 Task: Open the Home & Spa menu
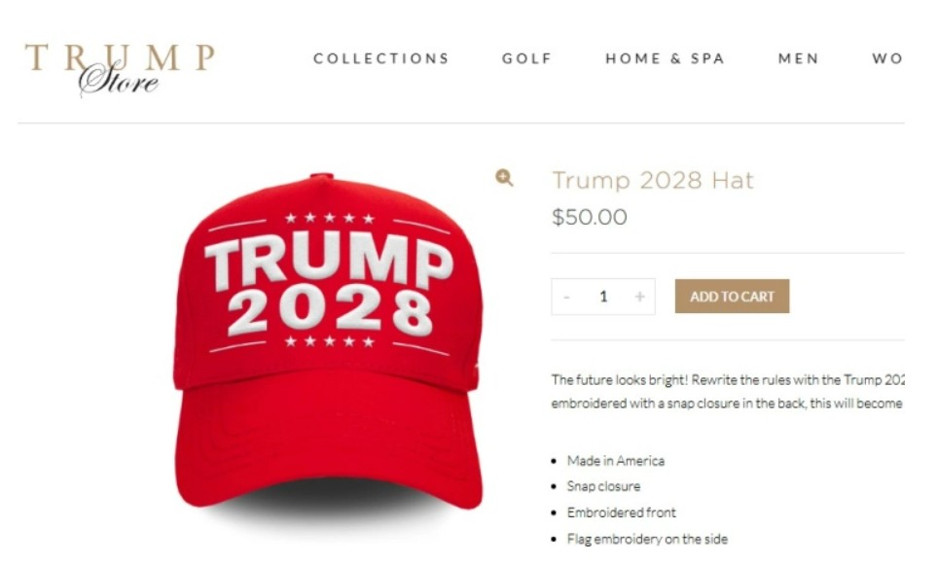[x=666, y=58]
